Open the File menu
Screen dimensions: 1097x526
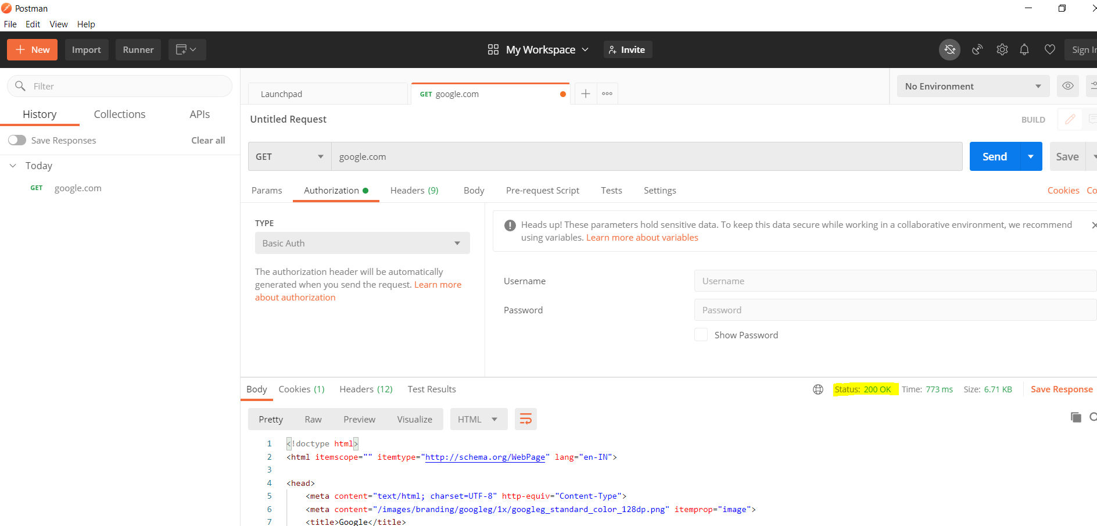click(10, 24)
